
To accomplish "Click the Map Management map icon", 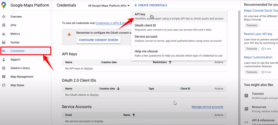I will tap(4, 77).
